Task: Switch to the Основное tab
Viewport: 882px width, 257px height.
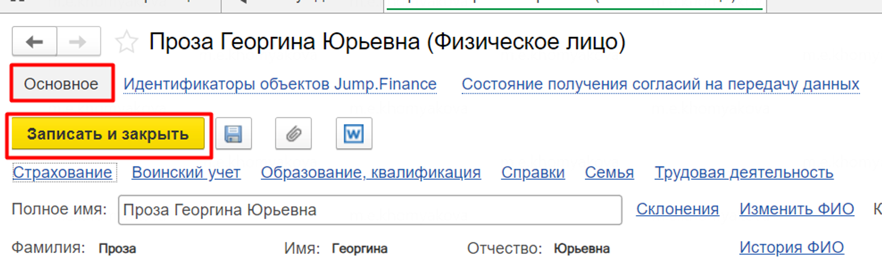Action: coord(61,84)
